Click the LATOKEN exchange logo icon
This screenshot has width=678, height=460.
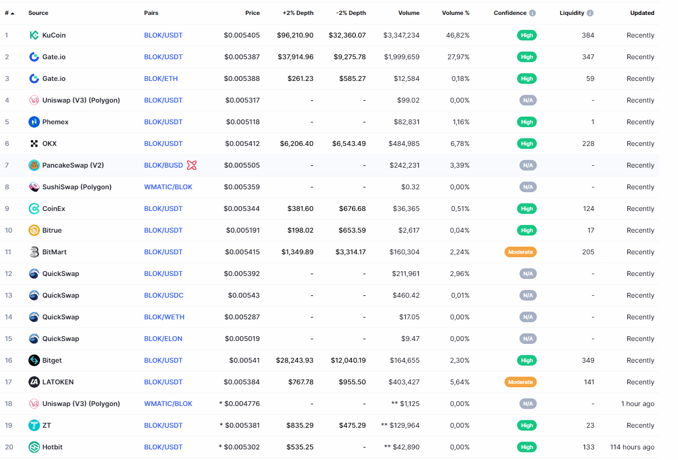pos(34,382)
